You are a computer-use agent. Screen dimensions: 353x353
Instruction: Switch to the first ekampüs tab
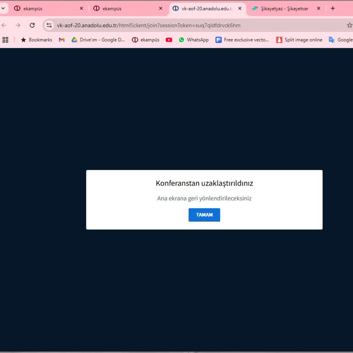[48, 9]
